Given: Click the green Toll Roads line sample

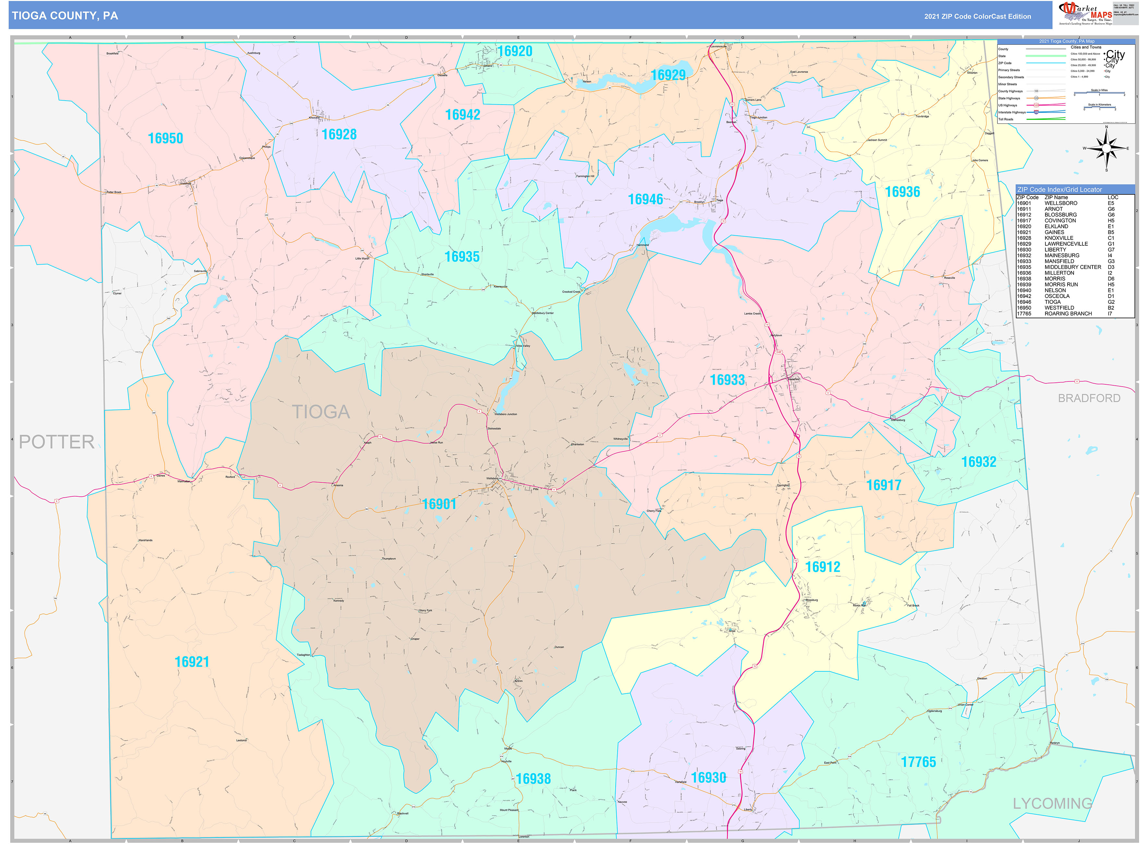Looking at the screenshot, I should pos(1046,119).
